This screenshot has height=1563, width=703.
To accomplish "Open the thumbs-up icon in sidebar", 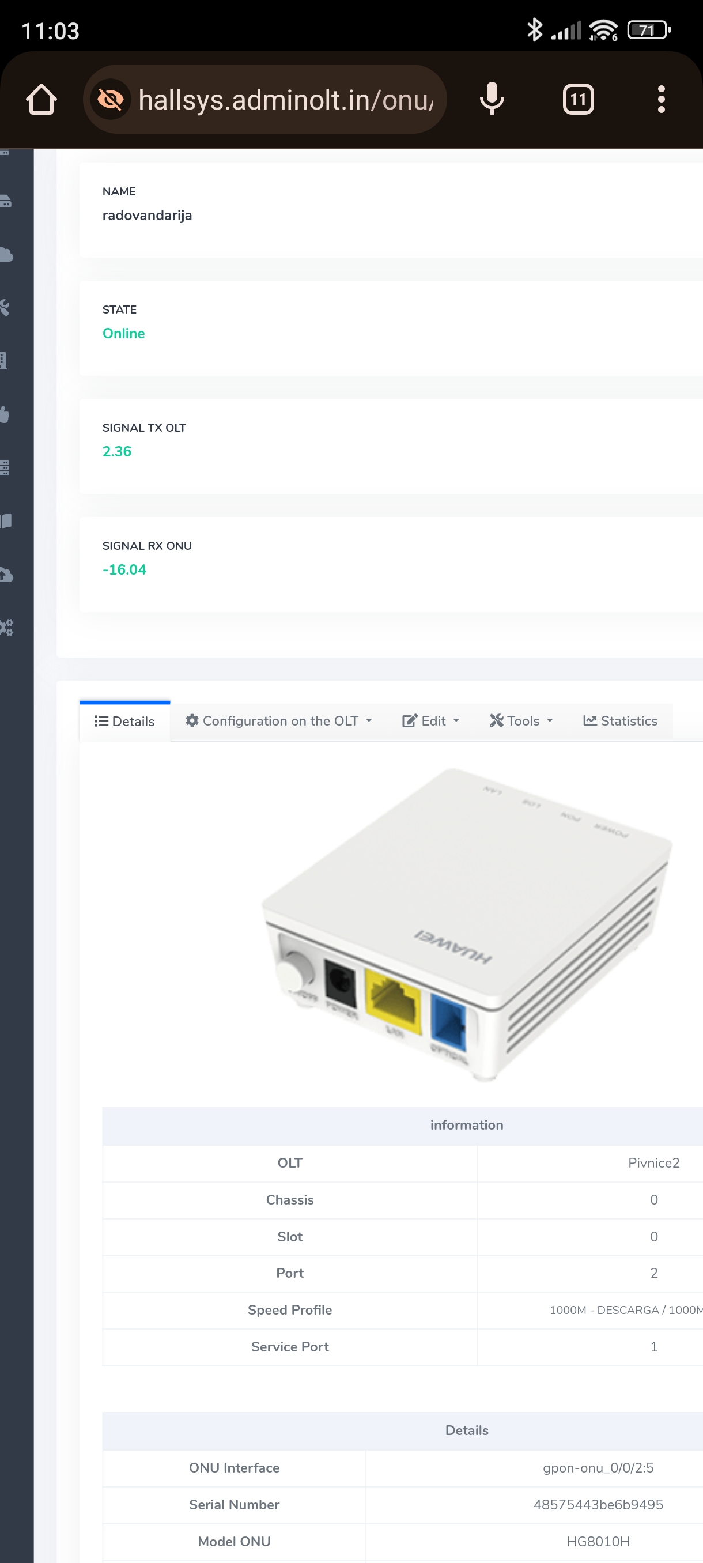I will pos(5,414).
